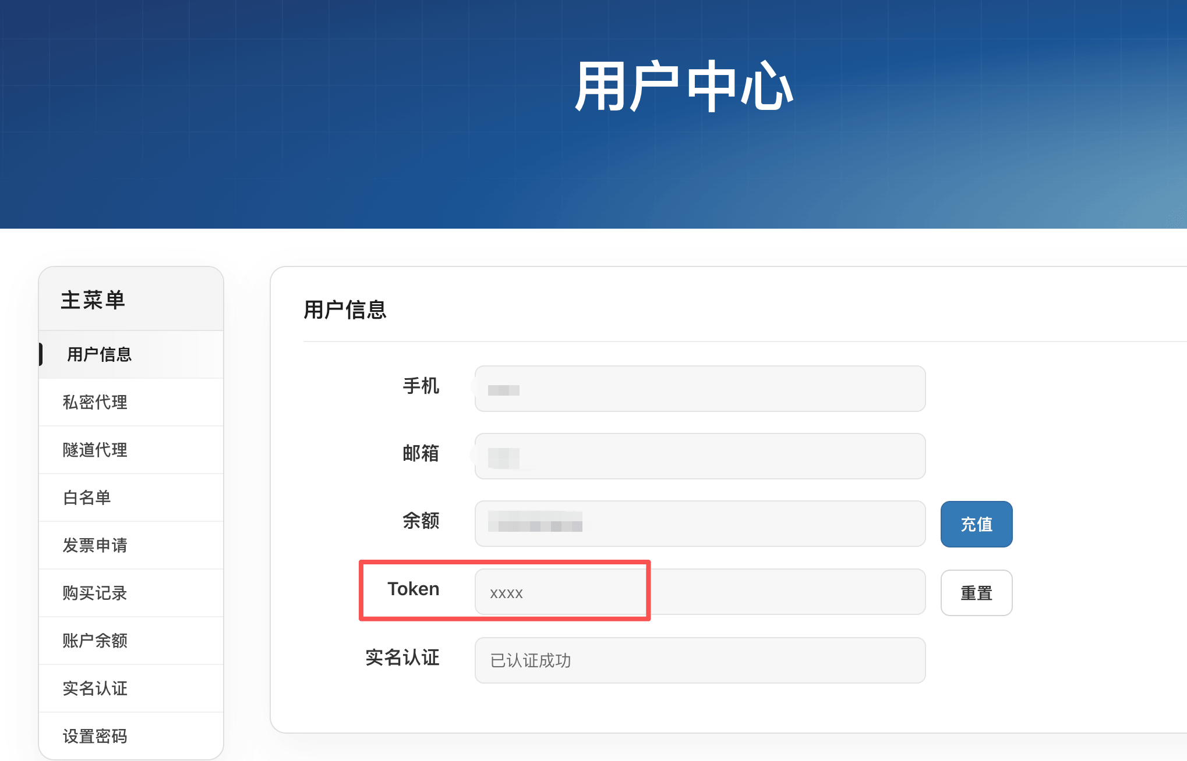Open the 私密代理 menu item

[x=95, y=402]
